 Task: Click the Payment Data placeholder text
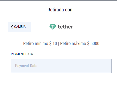pyautogui.click(x=26, y=66)
